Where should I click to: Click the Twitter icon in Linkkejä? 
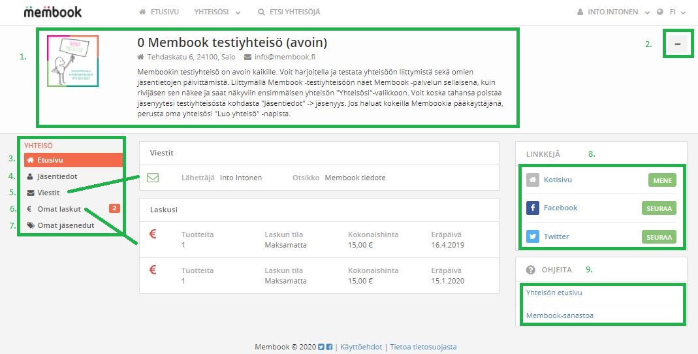(533, 236)
